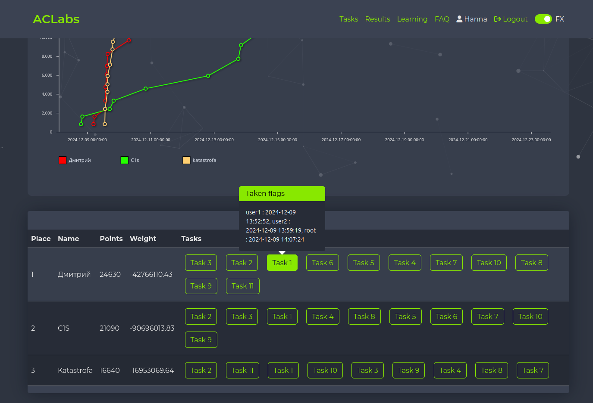Image resolution: width=593 pixels, height=403 pixels.
Task: Open the Learning section link
Action: [412, 19]
